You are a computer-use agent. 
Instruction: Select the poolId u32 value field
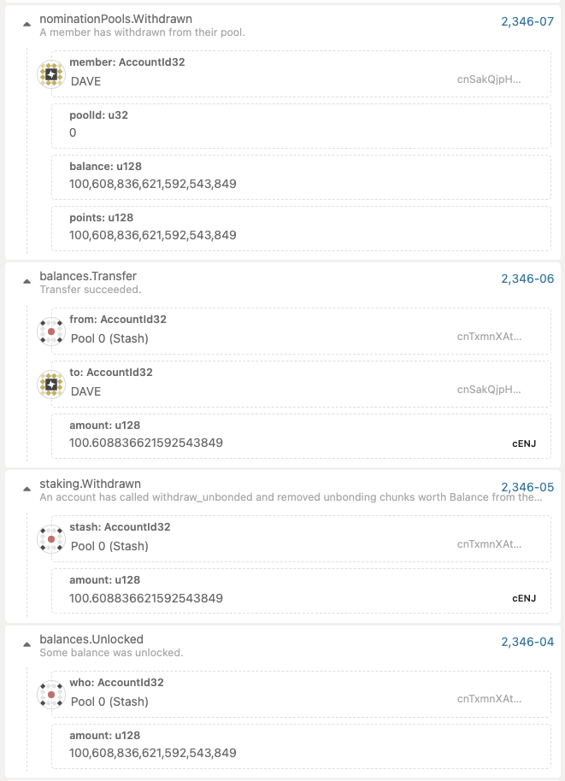pyautogui.click(x=301, y=126)
